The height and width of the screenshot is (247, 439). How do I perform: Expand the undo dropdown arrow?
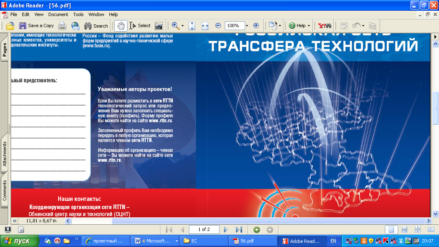tap(363, 26)
